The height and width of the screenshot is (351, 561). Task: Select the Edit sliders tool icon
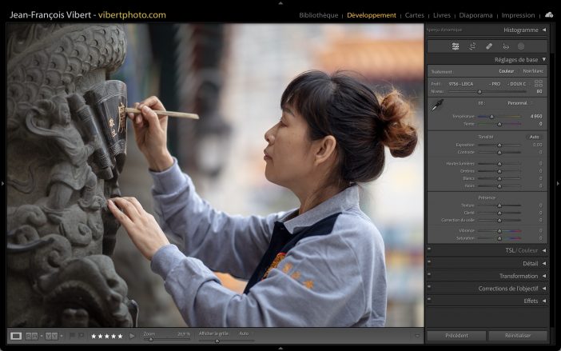[x=456, y=46]
